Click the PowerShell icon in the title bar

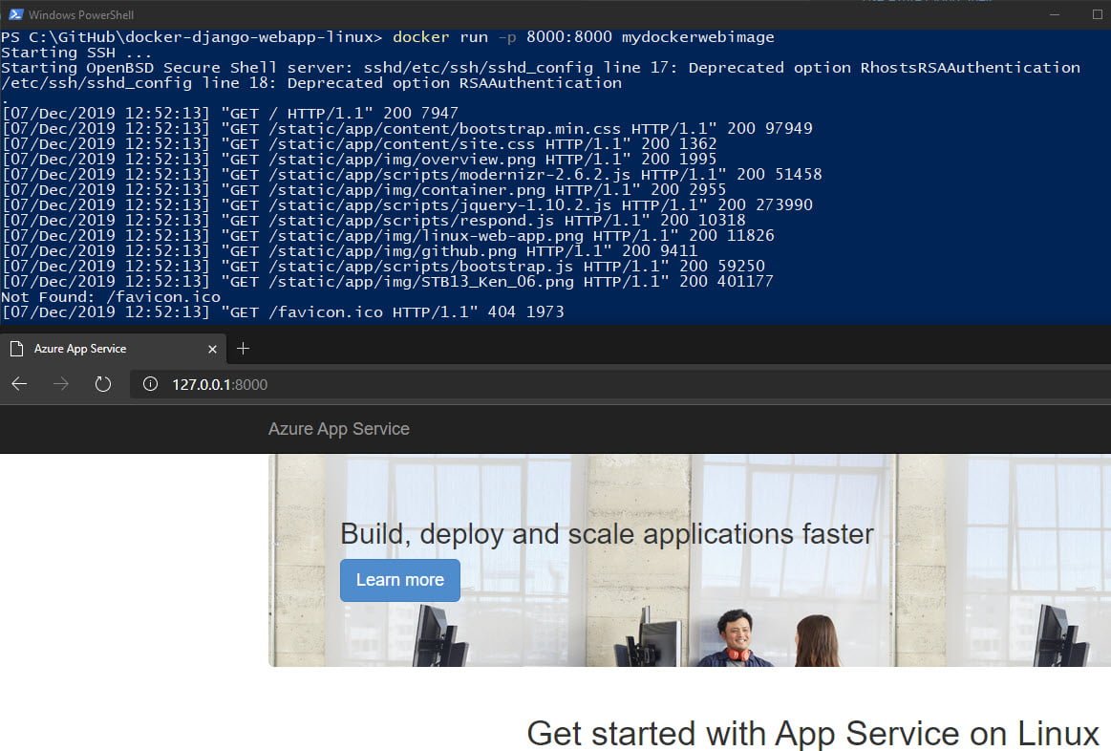point(13,14)
